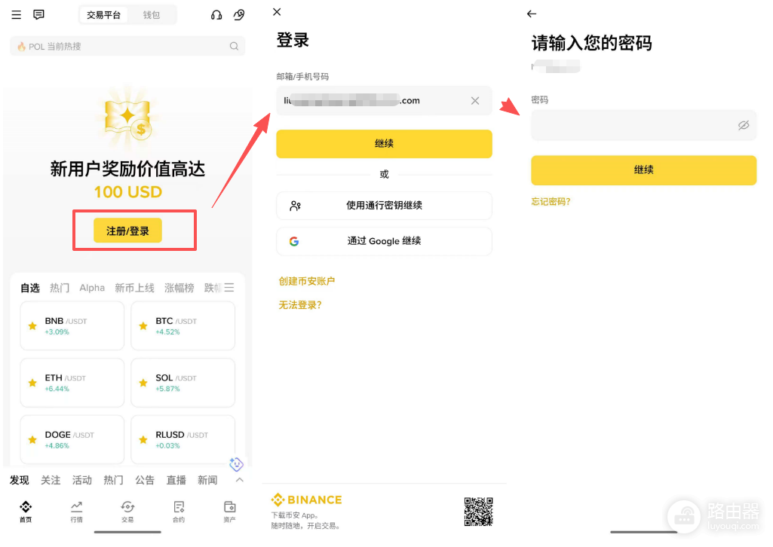The height and width of the screenshot is (547, 773).
Task: Go to 资产 in bottom navigation
Action: pyautogui.click(x=230, y=512)
